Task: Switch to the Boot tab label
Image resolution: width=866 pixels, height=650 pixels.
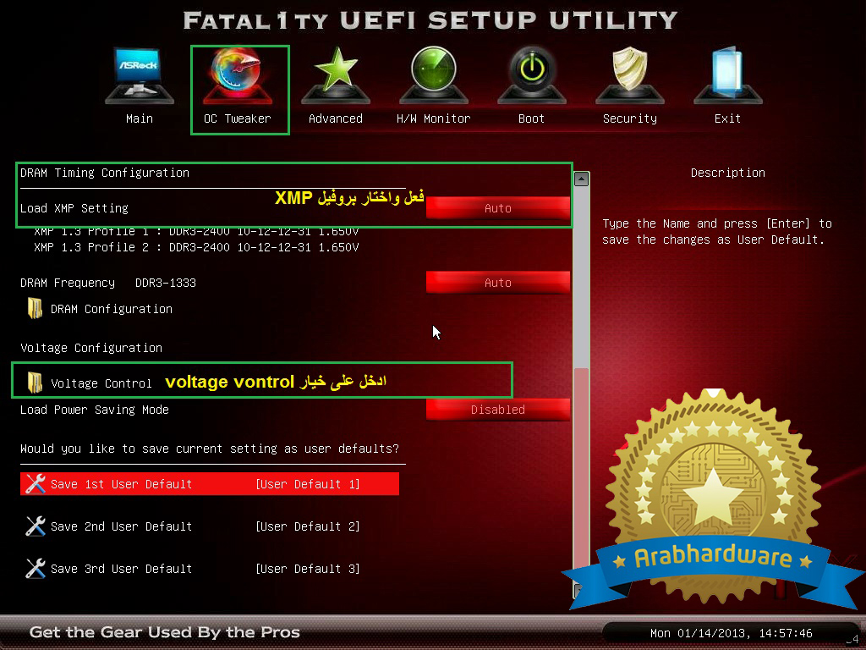Action: point(531,118)
